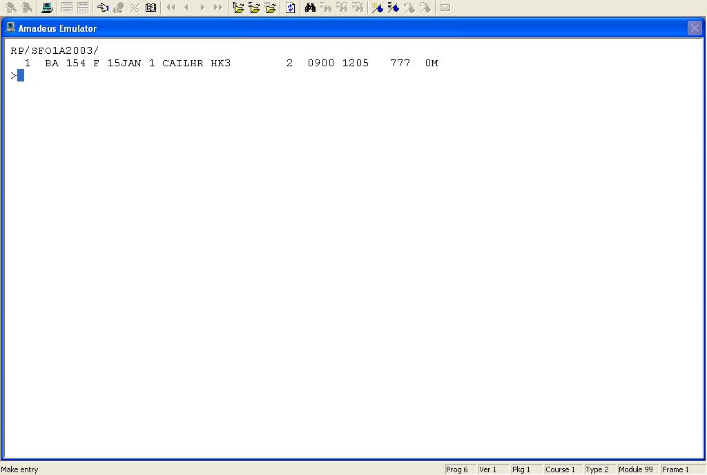707x475 pixels.
Task: Click the 'Make entry' status bar message
Action: pos(20,469)
